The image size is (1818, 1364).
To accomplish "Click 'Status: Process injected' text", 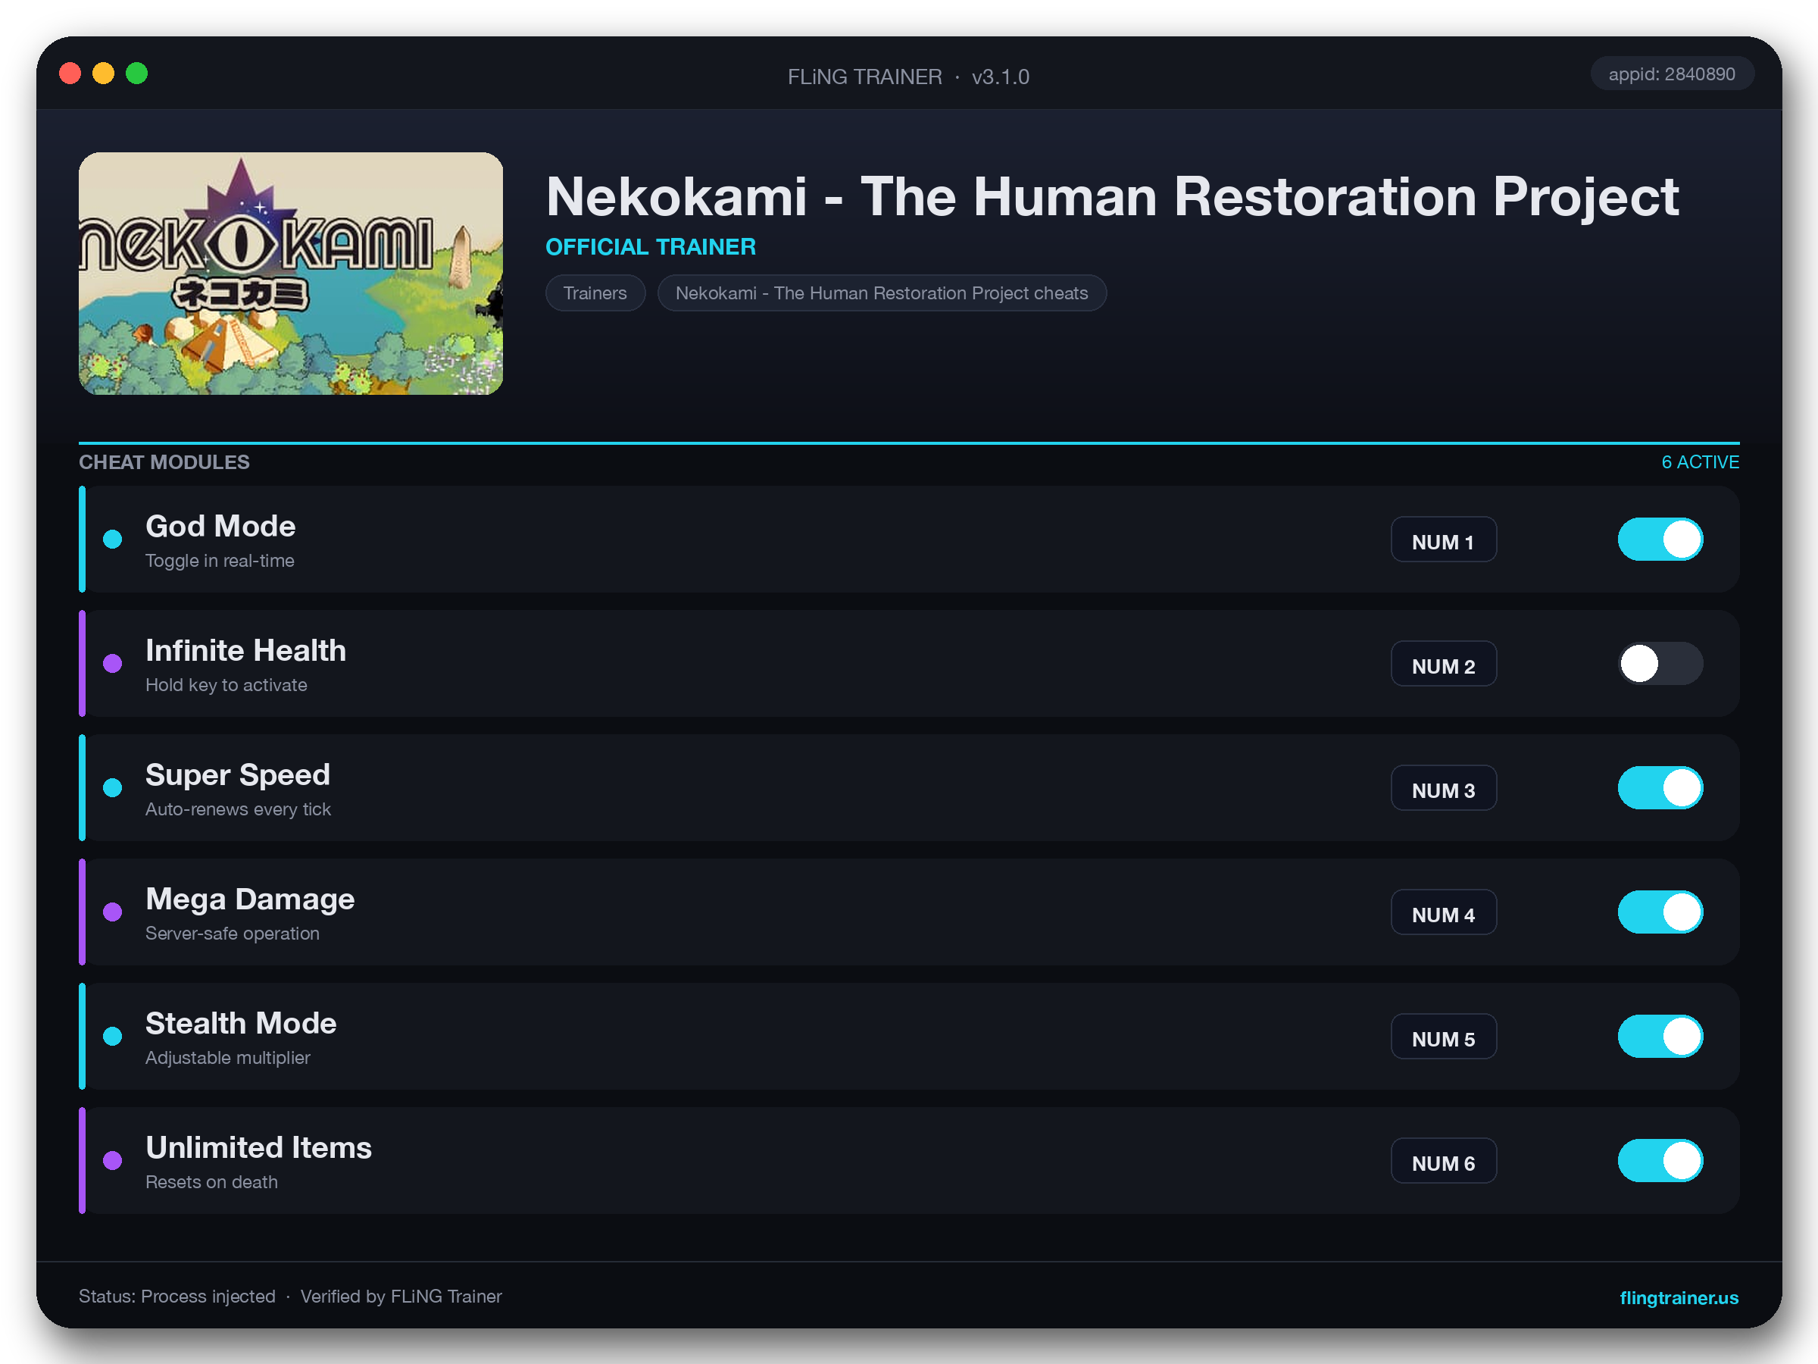I will pyautogui.click(x=176, y=1296).
